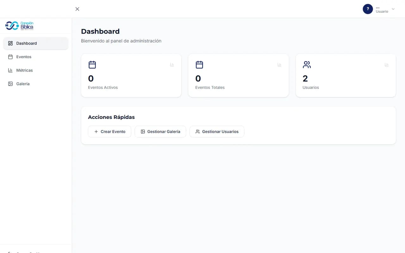
Task: Choose the Gestionar Usuarios button
Action: pos(217,132)
